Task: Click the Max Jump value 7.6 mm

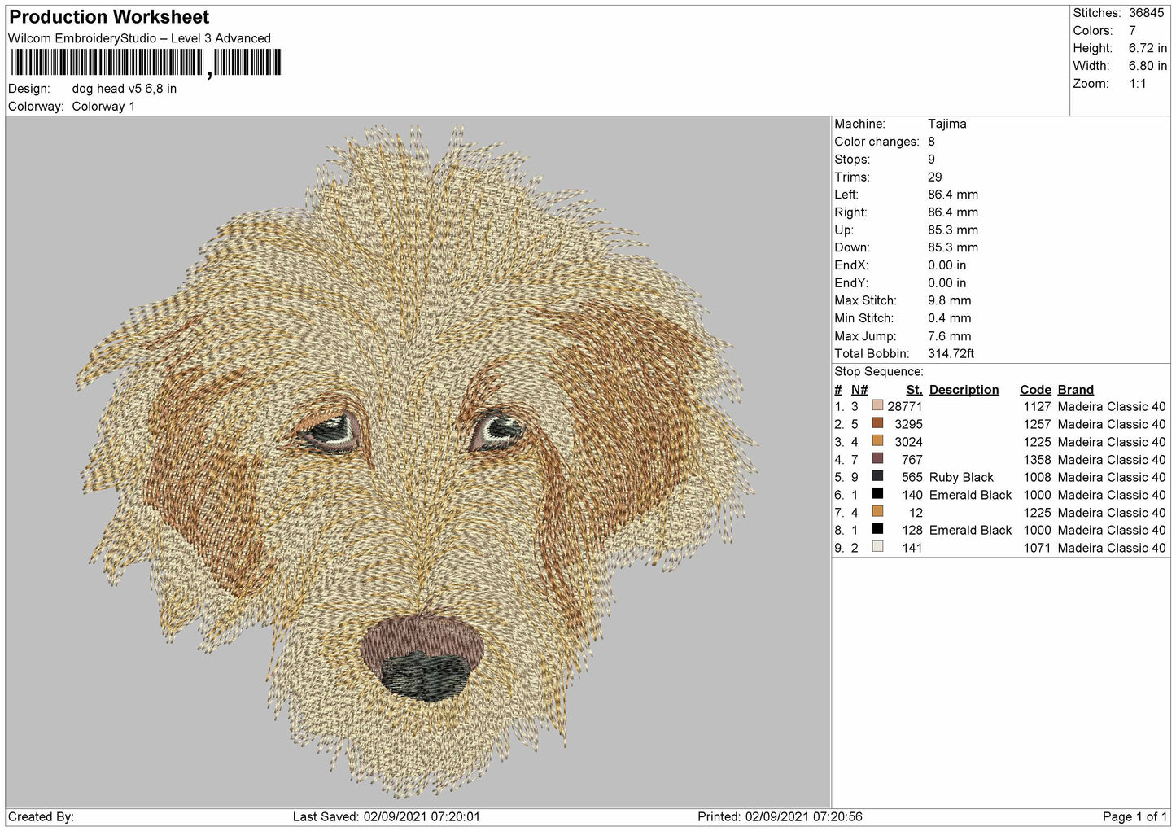Action: pos(949,336)
